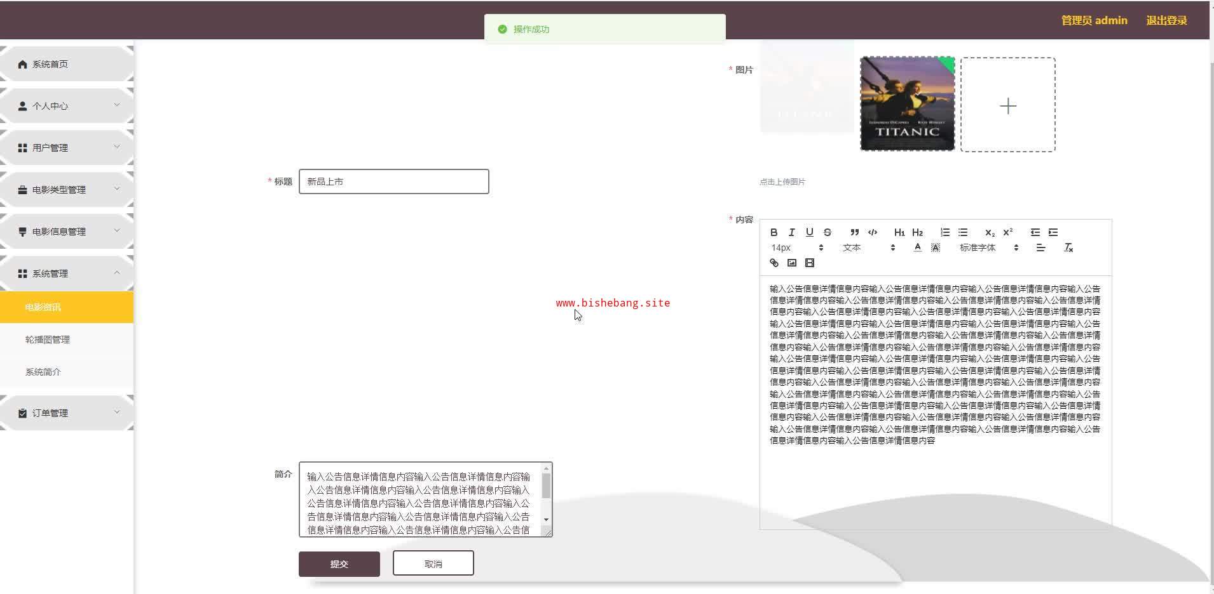Apply strikethrough formatting in the editor

[827, 232]
